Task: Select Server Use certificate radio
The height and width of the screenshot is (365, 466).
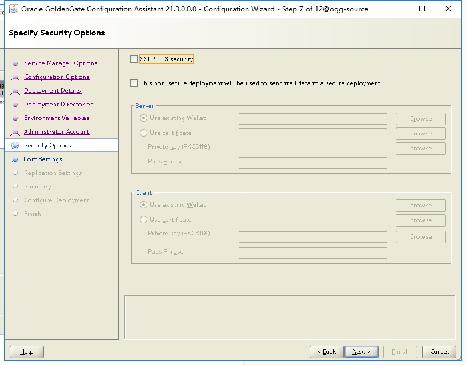Action: point(143,133)
